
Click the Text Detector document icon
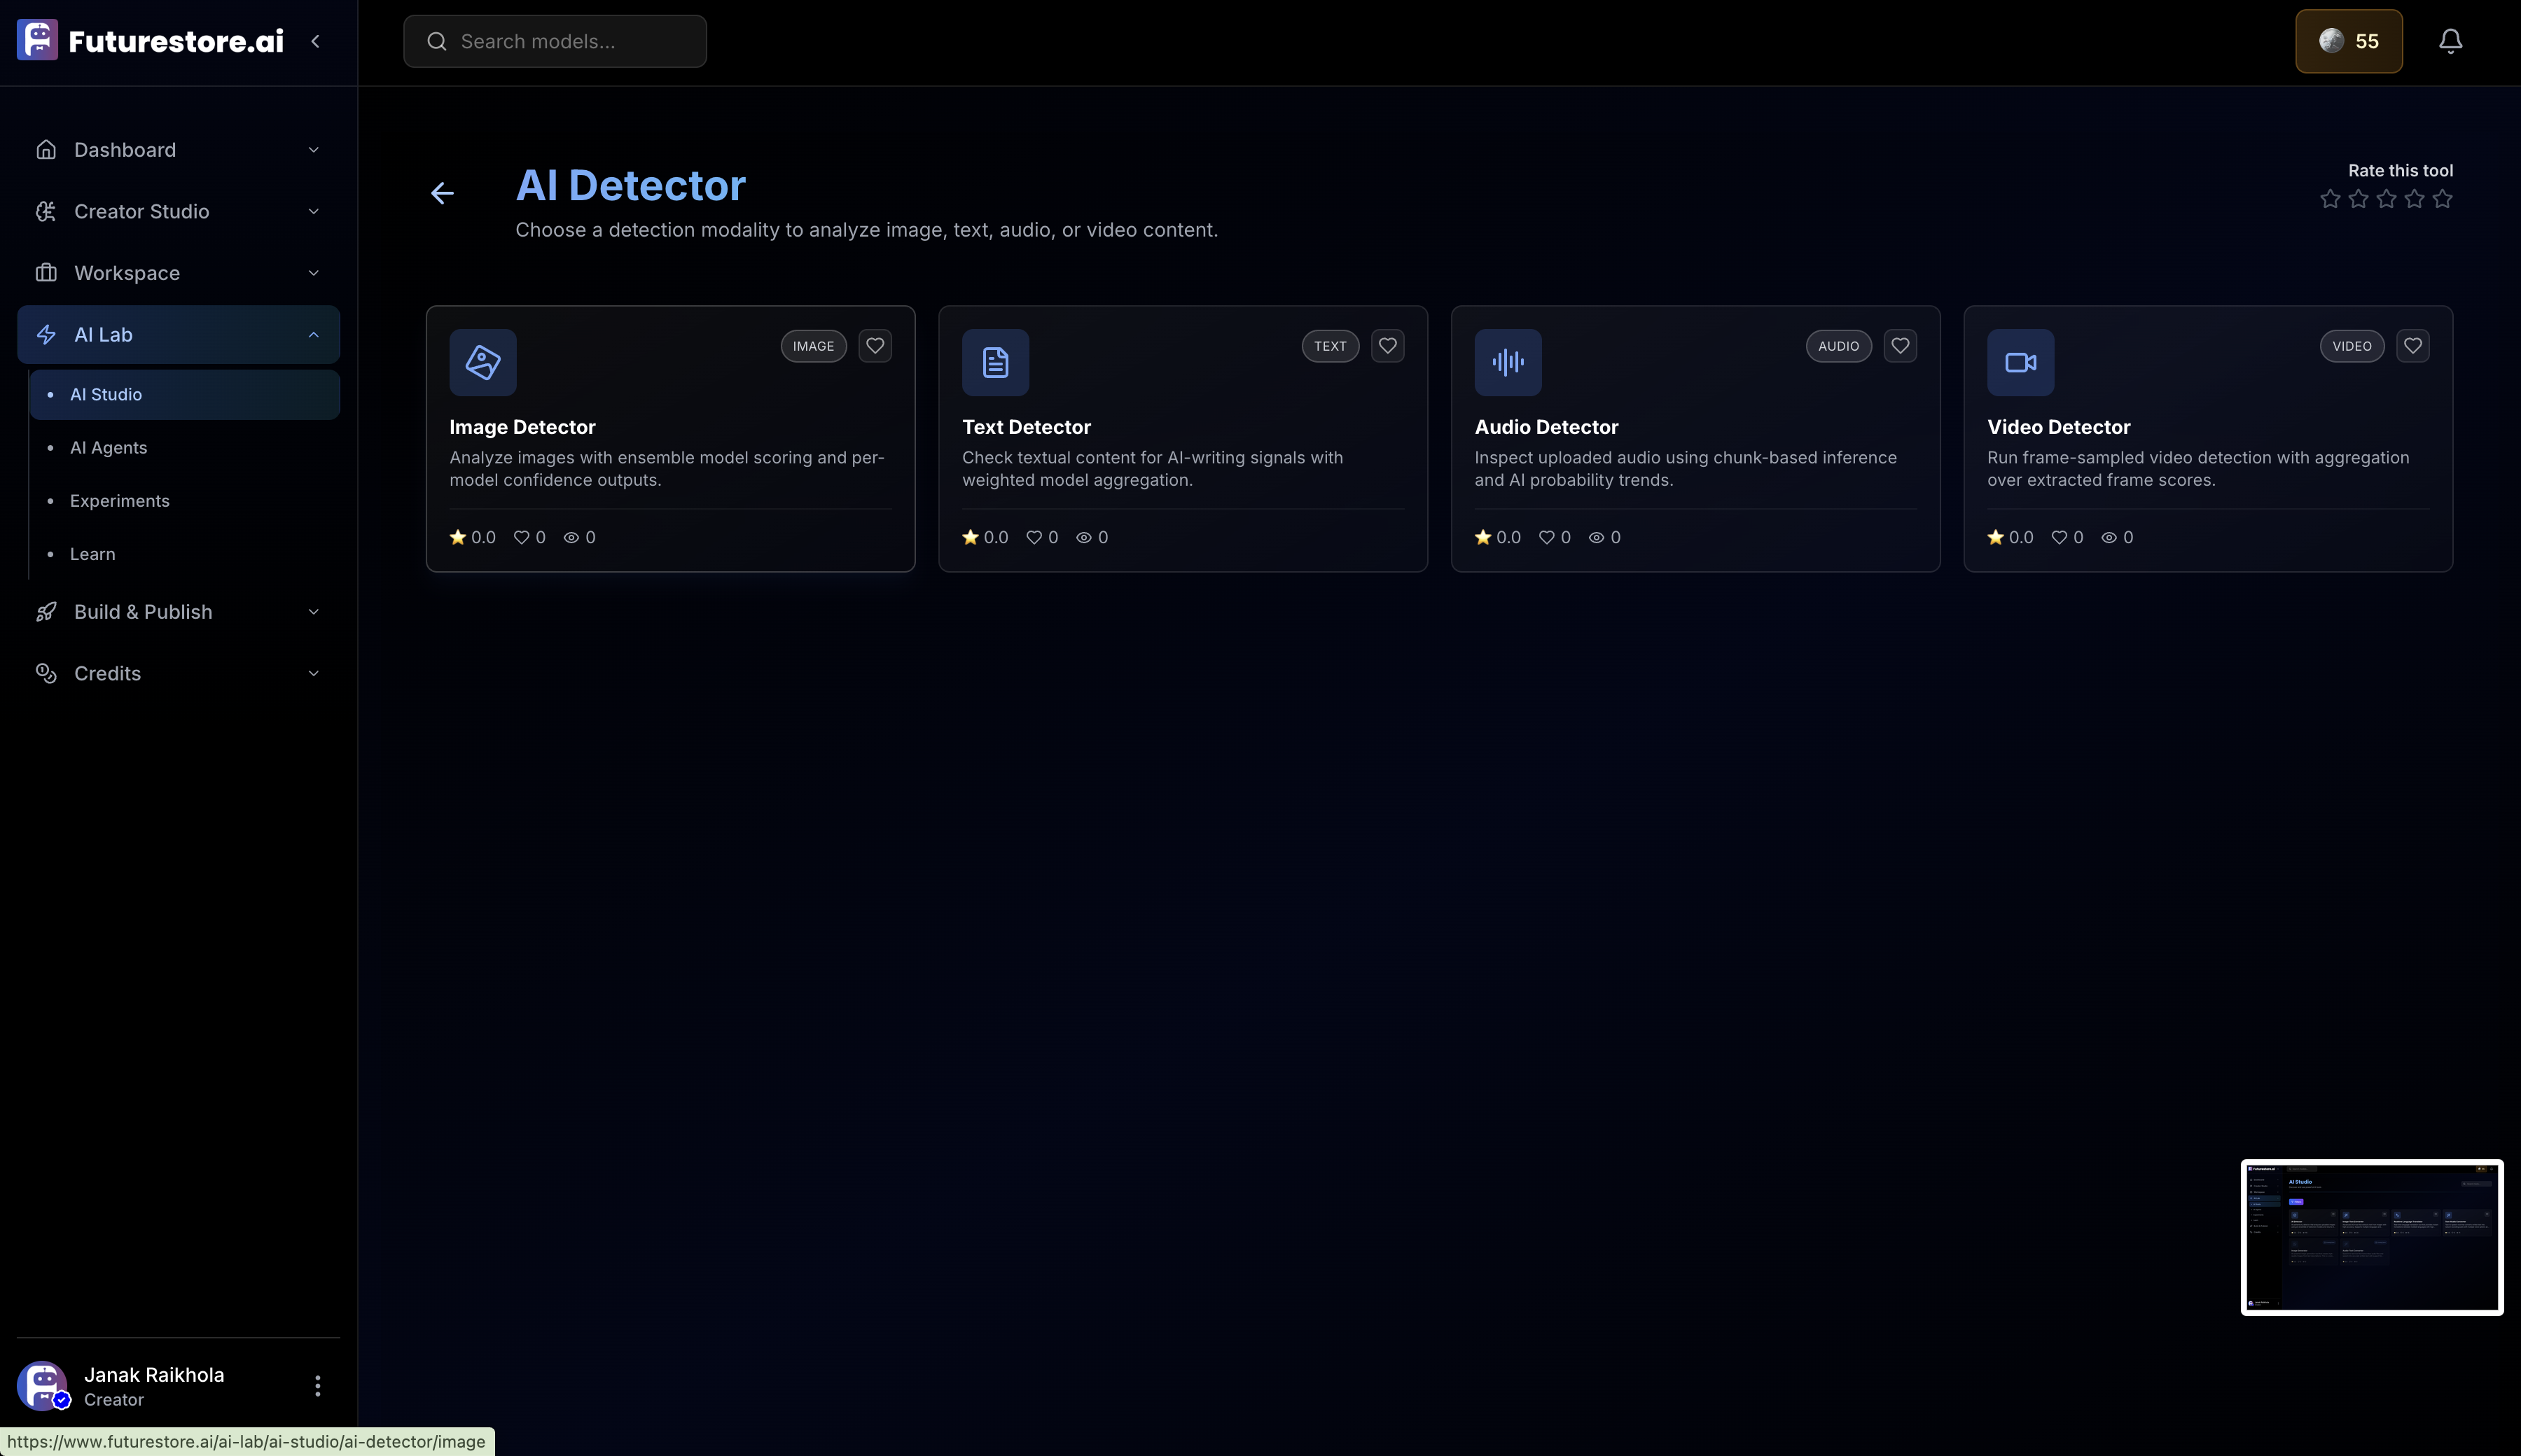click(x=995, y=362)
